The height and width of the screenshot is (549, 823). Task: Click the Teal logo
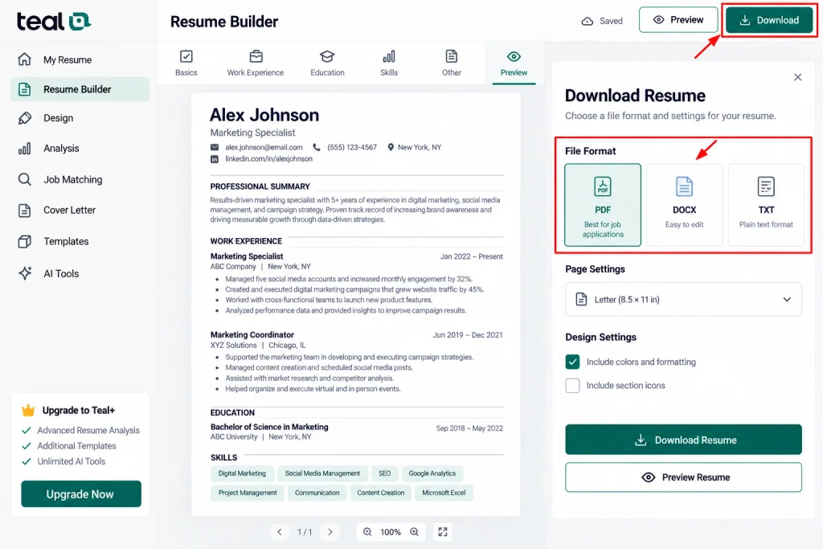(54, 21)
